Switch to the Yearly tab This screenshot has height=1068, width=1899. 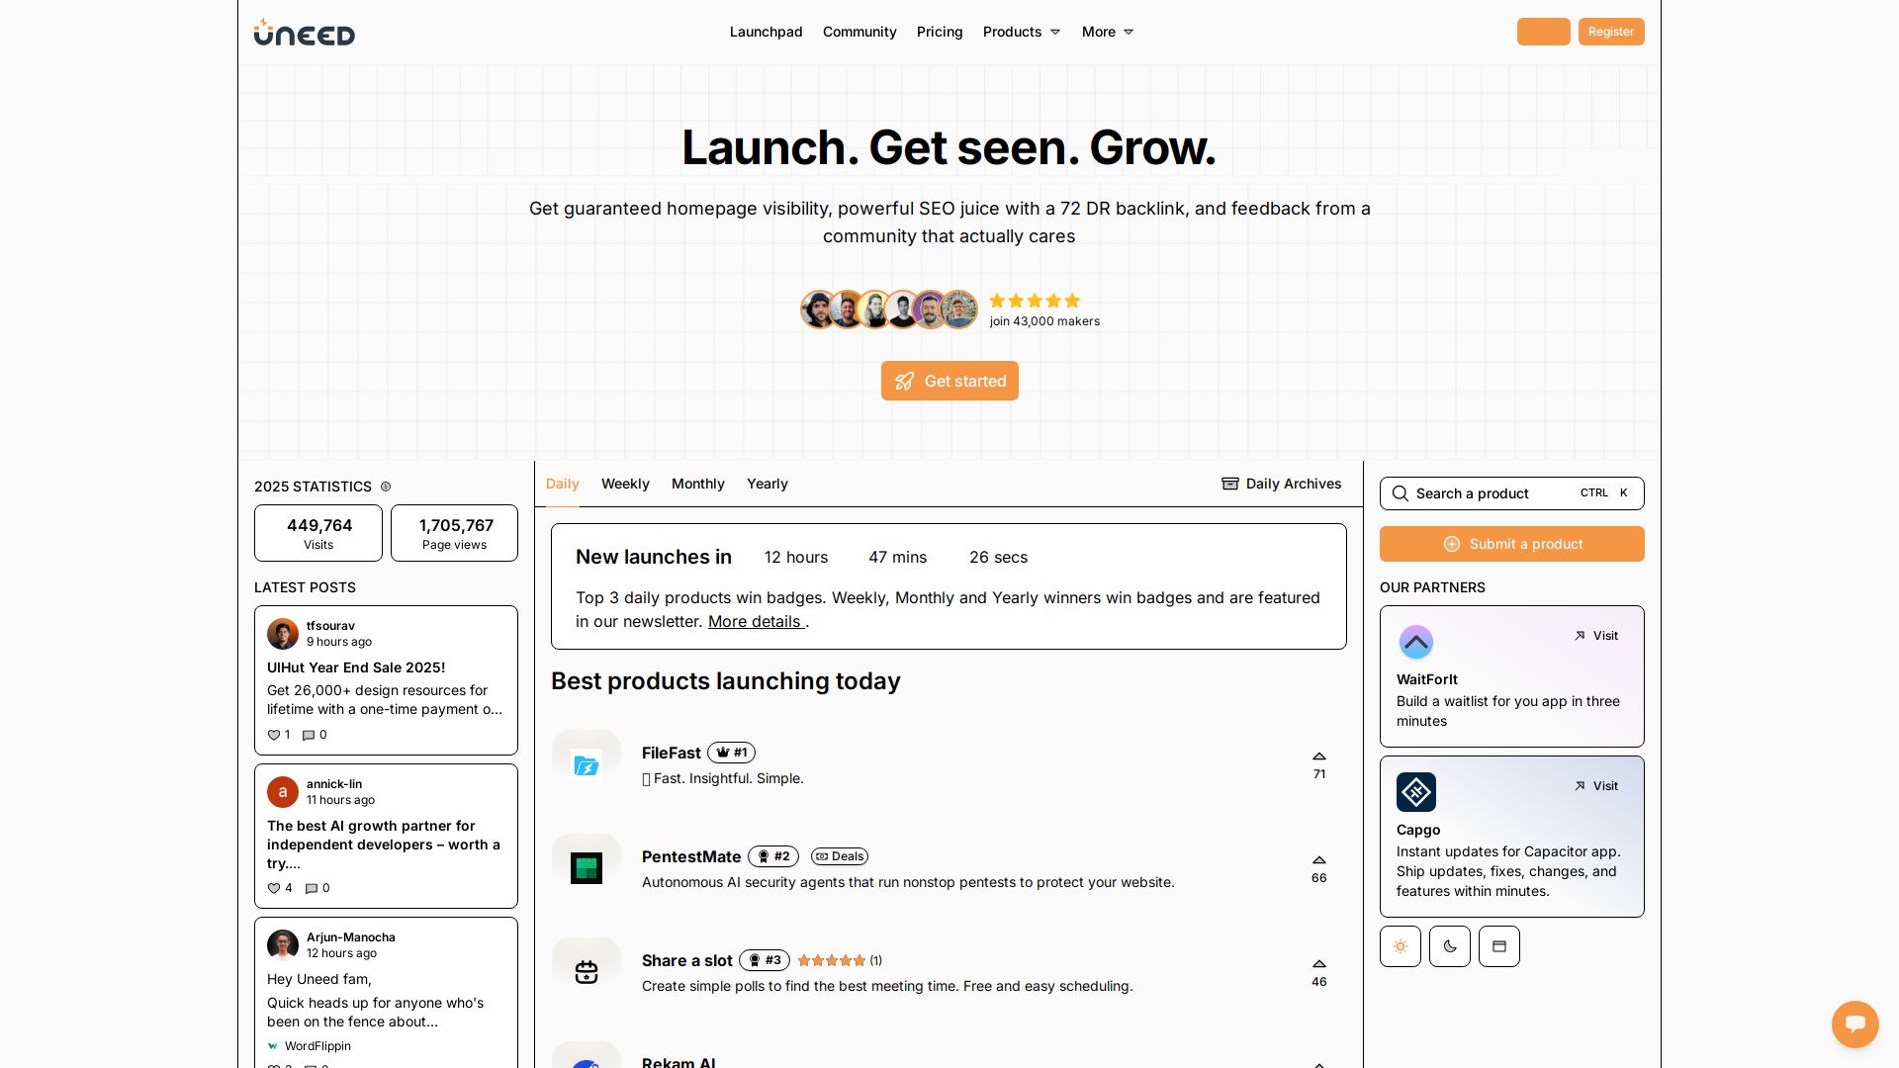tap(767, 484)
